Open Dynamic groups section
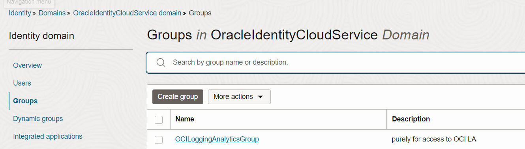The image size is (525, 149). [38, 119]
